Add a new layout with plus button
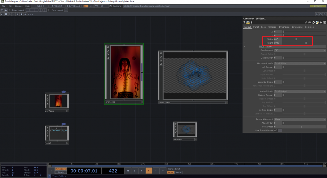The height and width of the screenshot is (178, 327). (66, 10)
